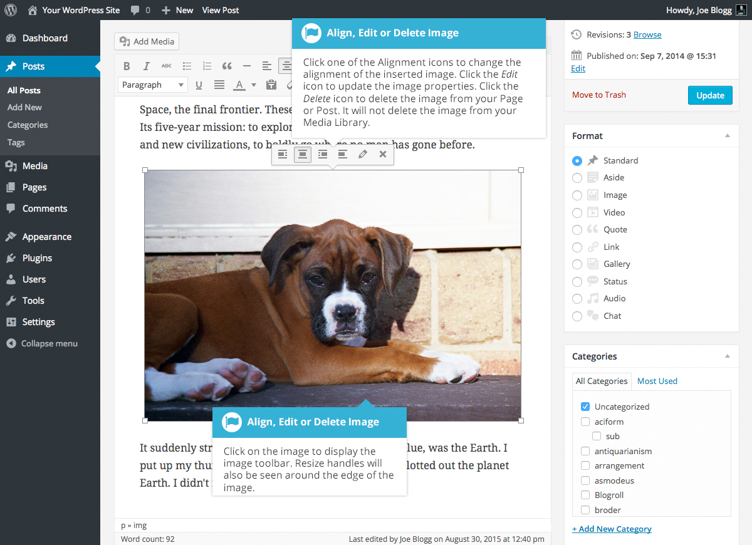The image size is (752, 545).
Task: Open the text color picker arrow
Action: click(254, 85)
